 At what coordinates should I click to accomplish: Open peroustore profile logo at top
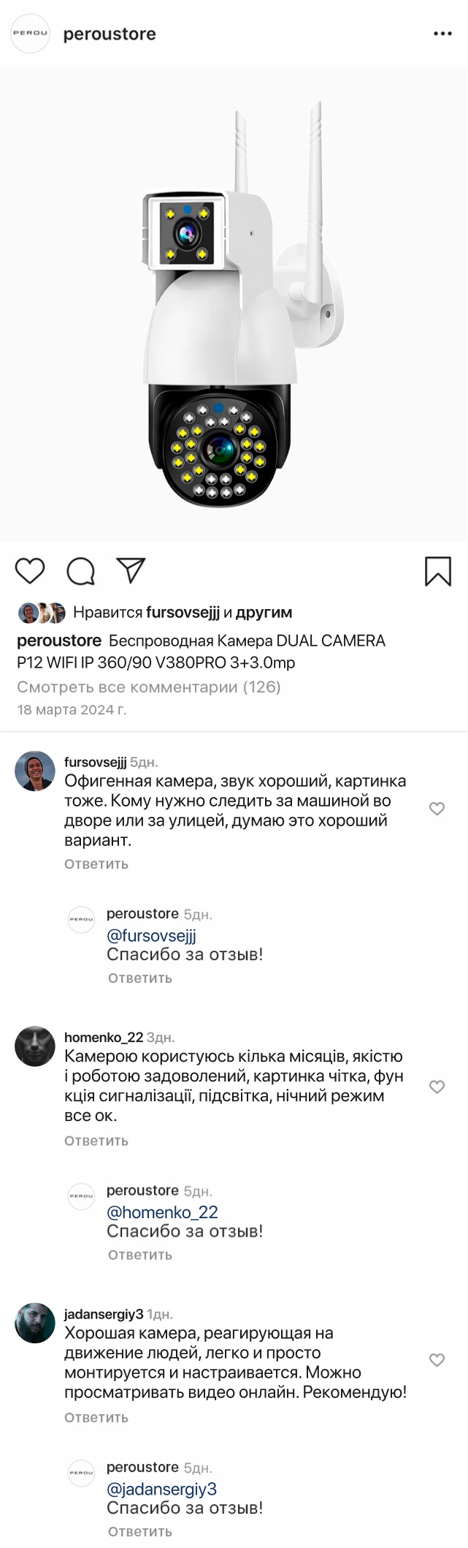pyautogui.click(x=30, y=34)
